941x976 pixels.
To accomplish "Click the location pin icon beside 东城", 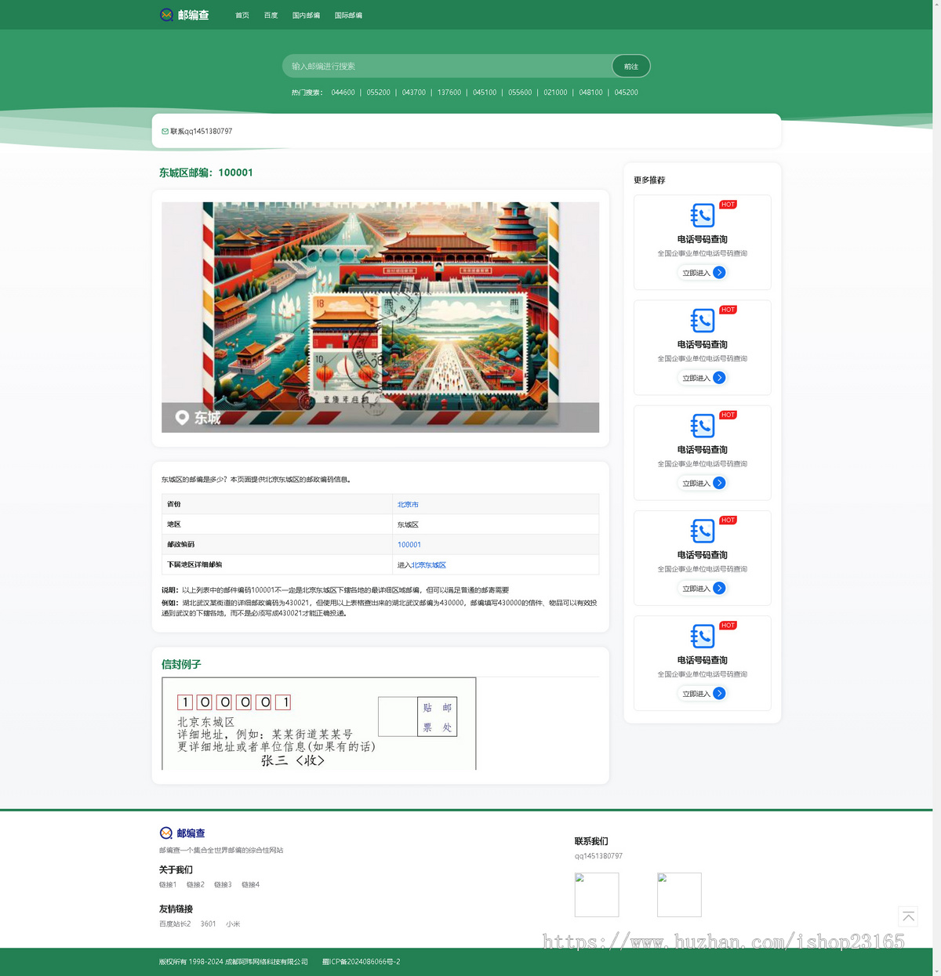I will click(x=182, y=418).
